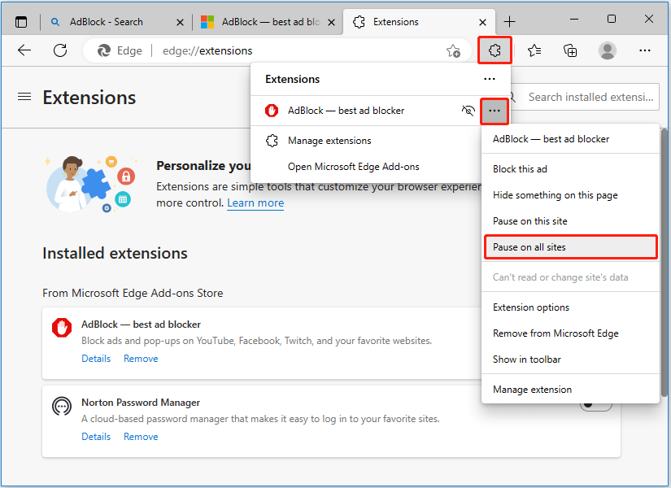Viewport: 671px width, 488px height.
Task: Open Edge Settings and more menu
Action: (x=645, y=50)
